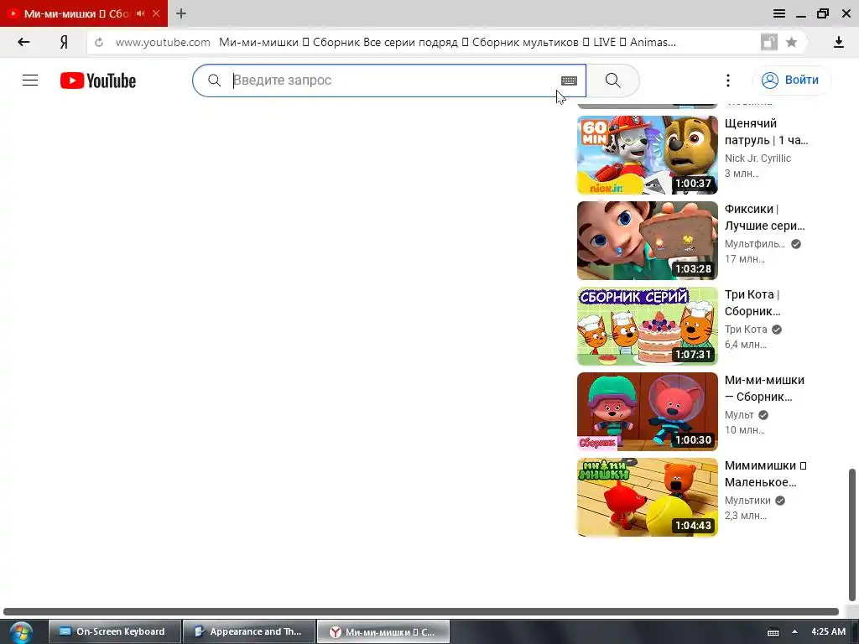The height and width of the screenshot is (644, 859).
Task: Go to YouTube home via logo
Action: 98,80
